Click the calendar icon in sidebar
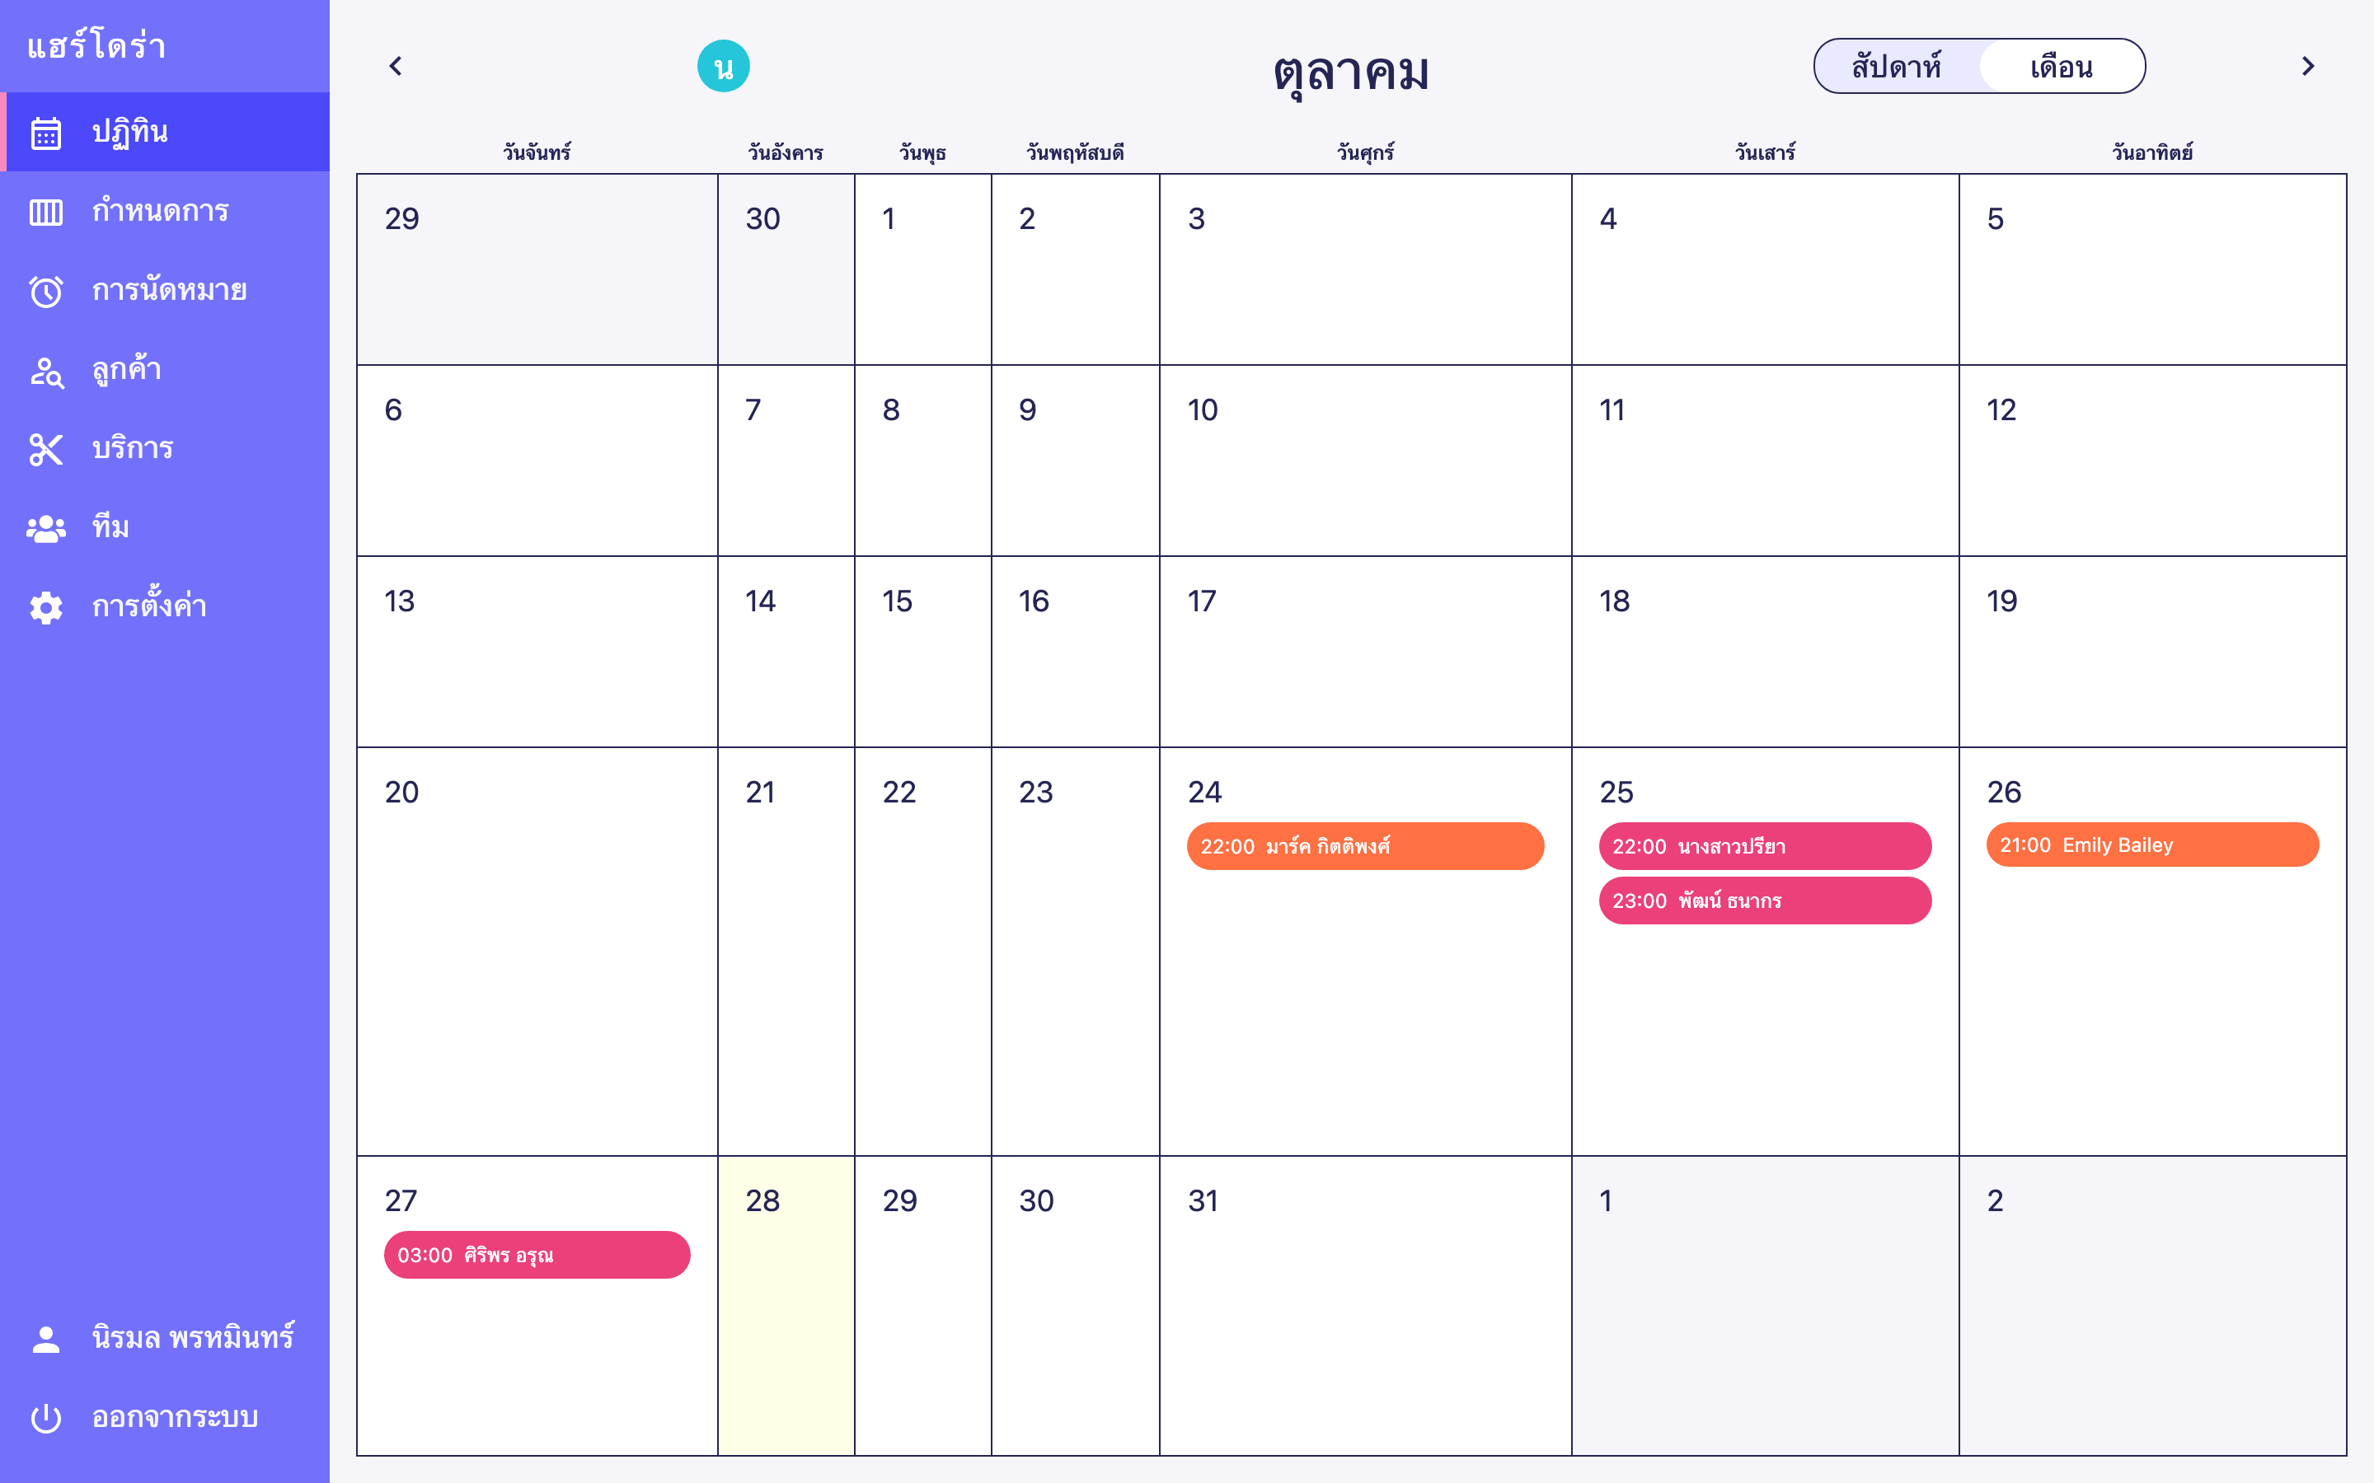2374x1483 pixels. (46, 133)
